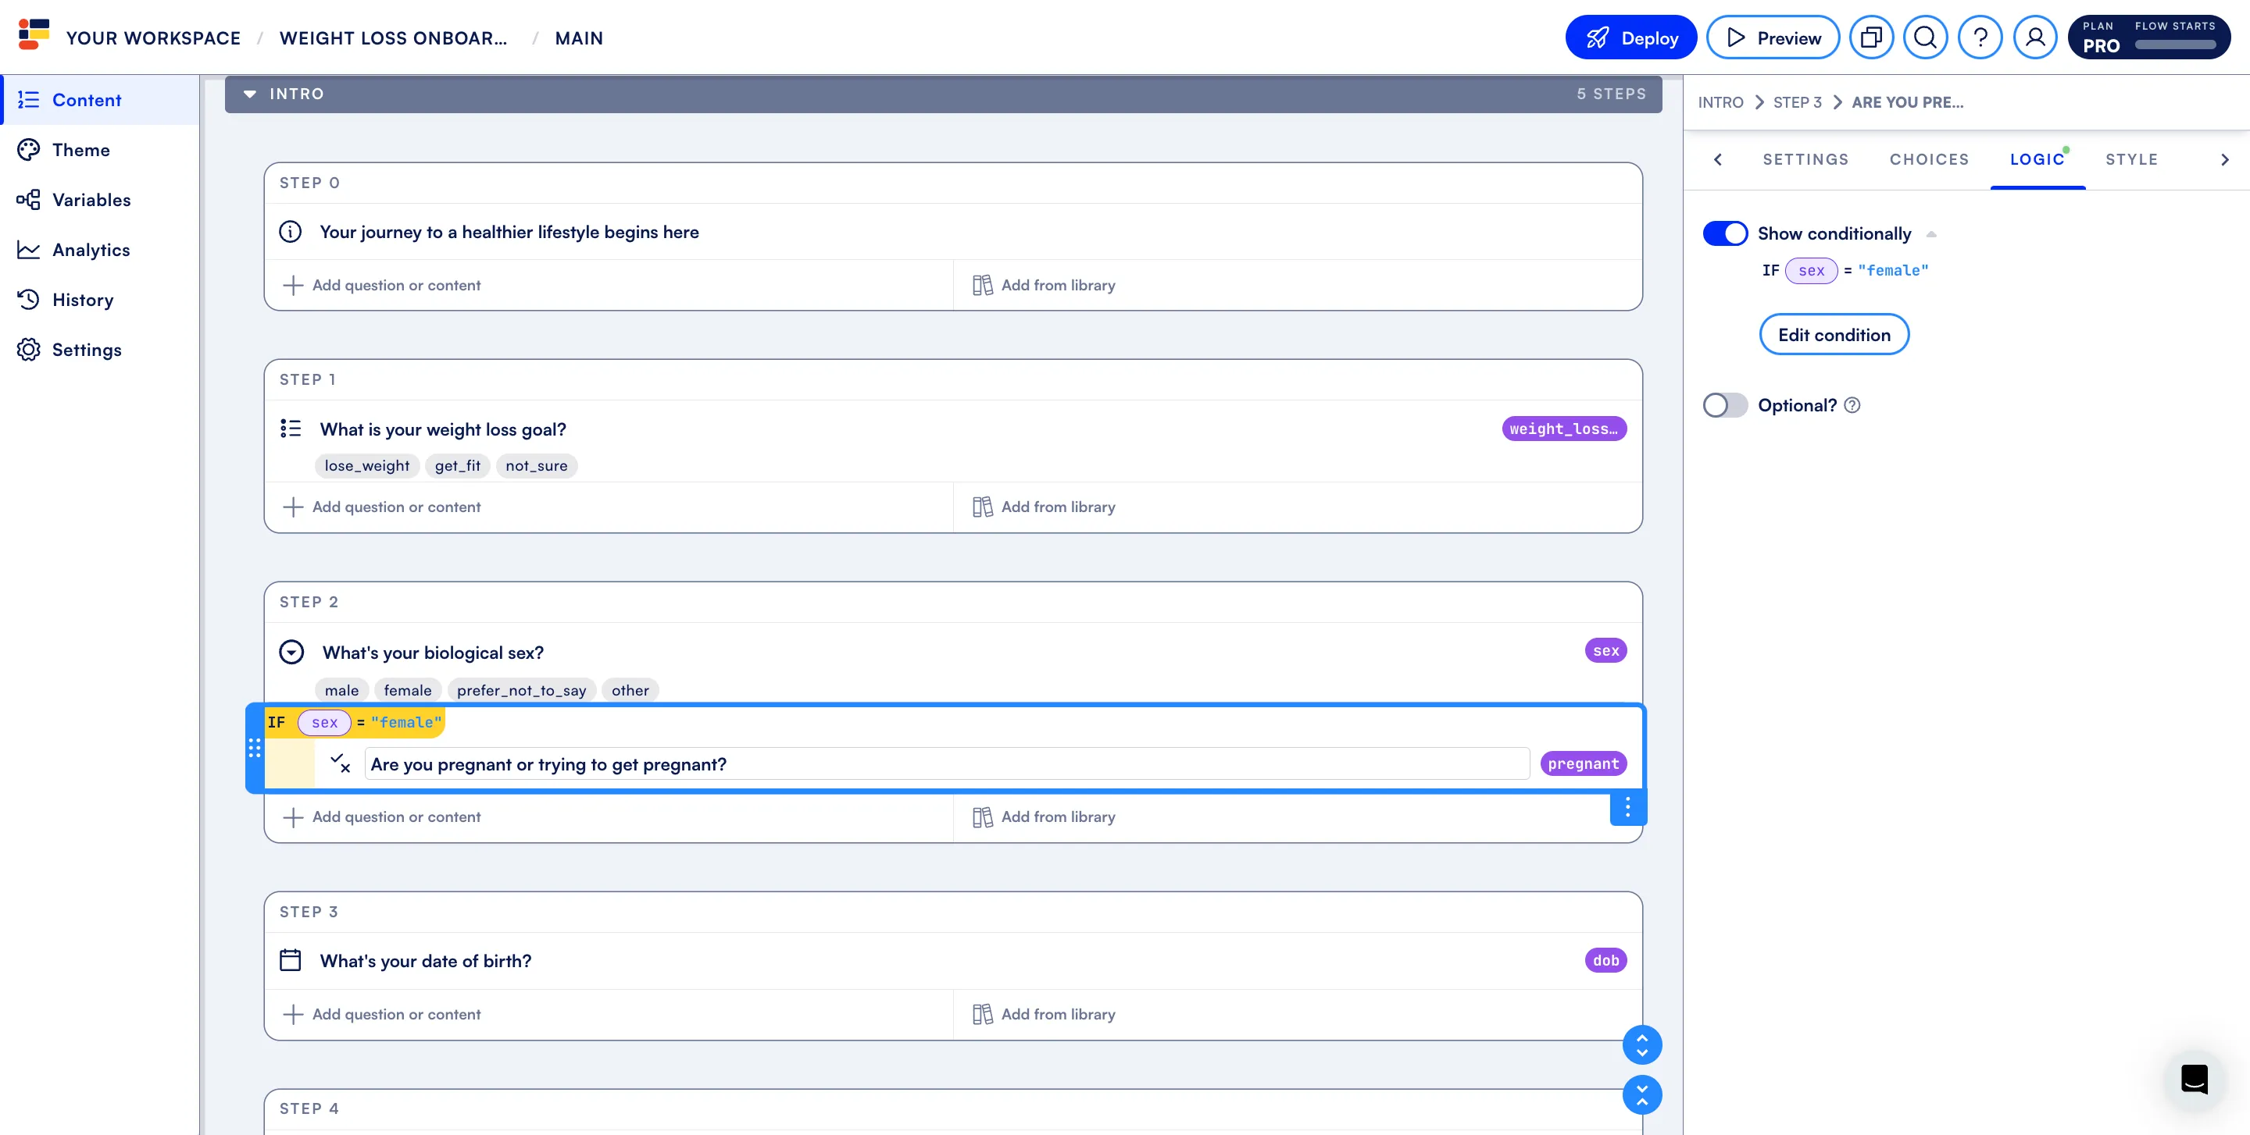The height and width of the screenshot is (1135, 2250).
Task: Click the right arrow in the tab bar
Action: (x=2225, y=160)
